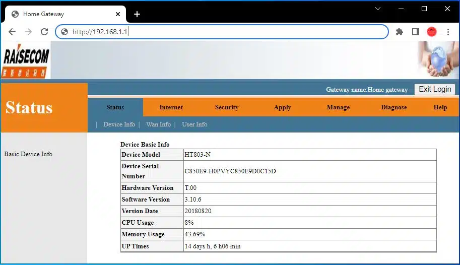Click the serial number C850E9-H0PVYC850E9D0C15D
460x265 pixels.
click(x=230, y=171)
